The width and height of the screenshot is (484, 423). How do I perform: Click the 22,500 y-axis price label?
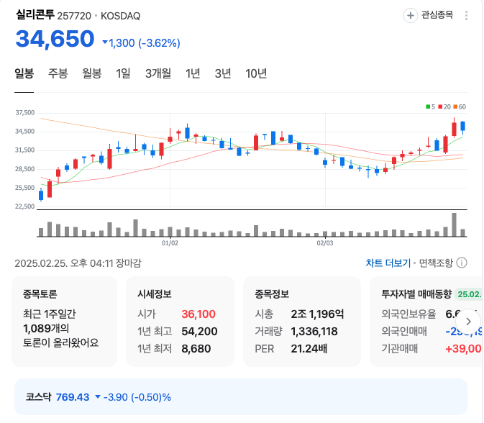[25, 206]
